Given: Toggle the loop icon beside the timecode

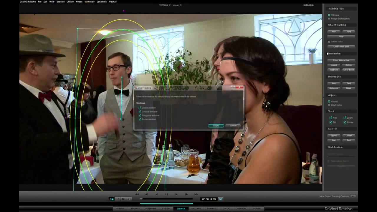Looking at the screenshot, I should click(x=220, y=199).
